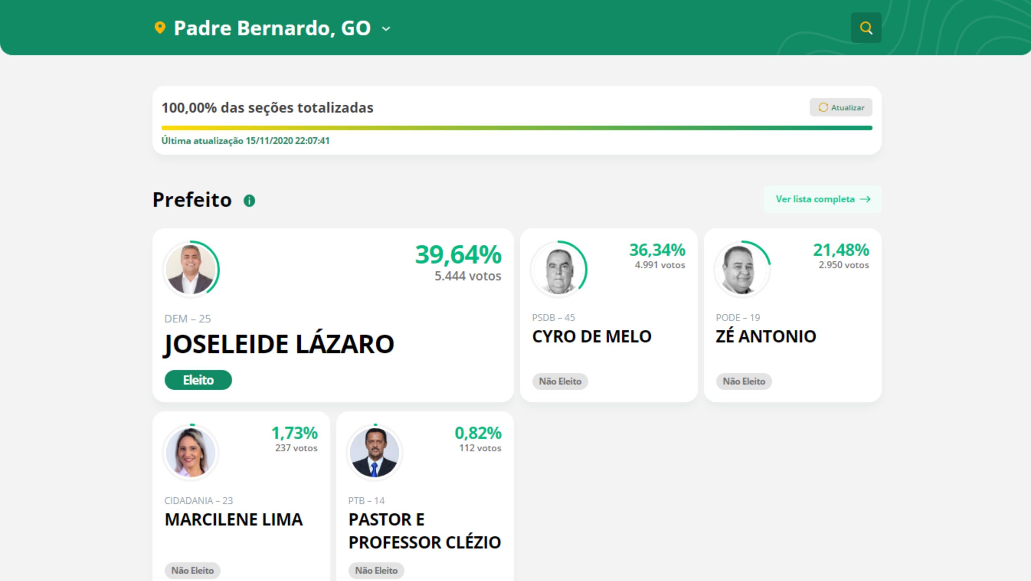
Task: Expand the Padre Bernardo, GO city dropdown
Action: point(386,29)
